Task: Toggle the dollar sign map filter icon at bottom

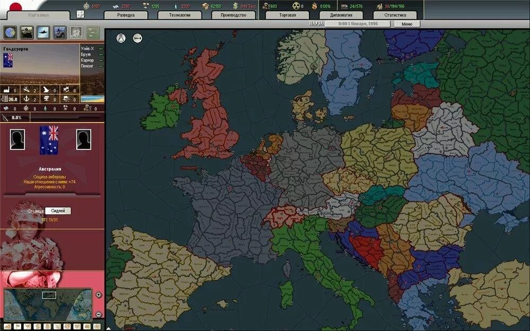Action: click(x=37, y=327)
